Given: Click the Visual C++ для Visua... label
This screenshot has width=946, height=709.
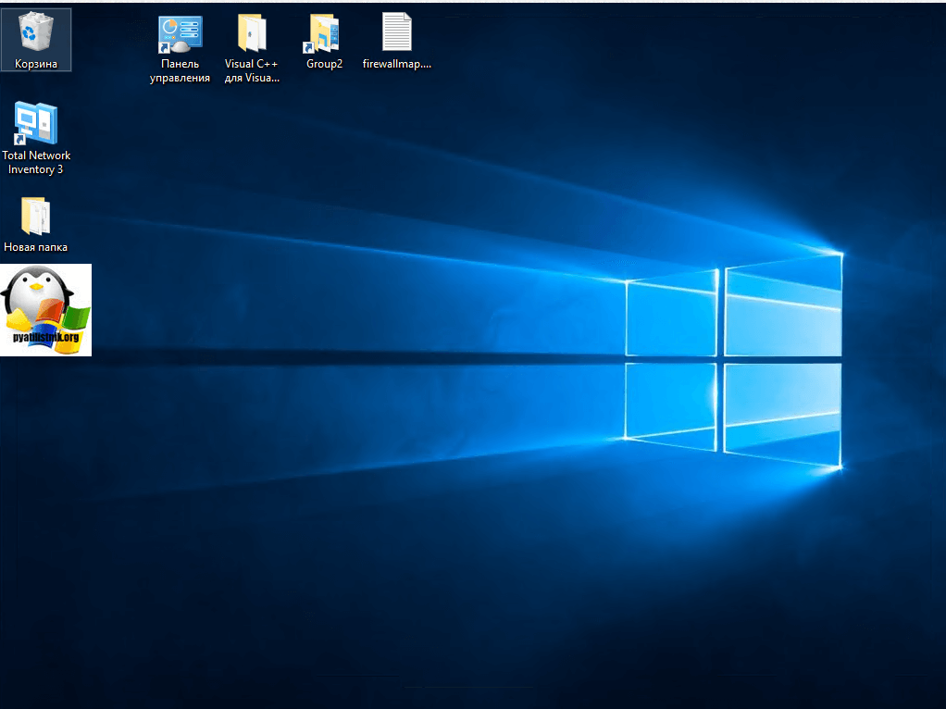Looking at the screenshot, I should (252, 71).
